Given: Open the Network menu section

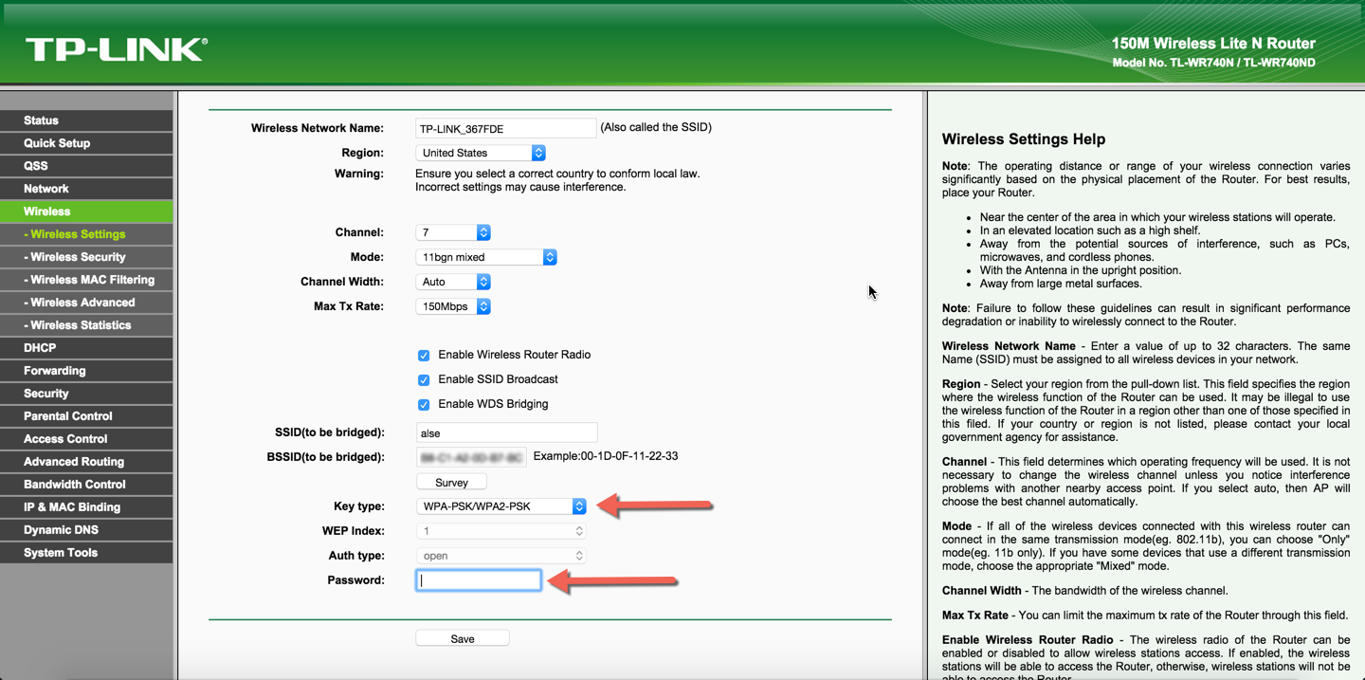Looking at the screenshot, I should click(86, 189).
